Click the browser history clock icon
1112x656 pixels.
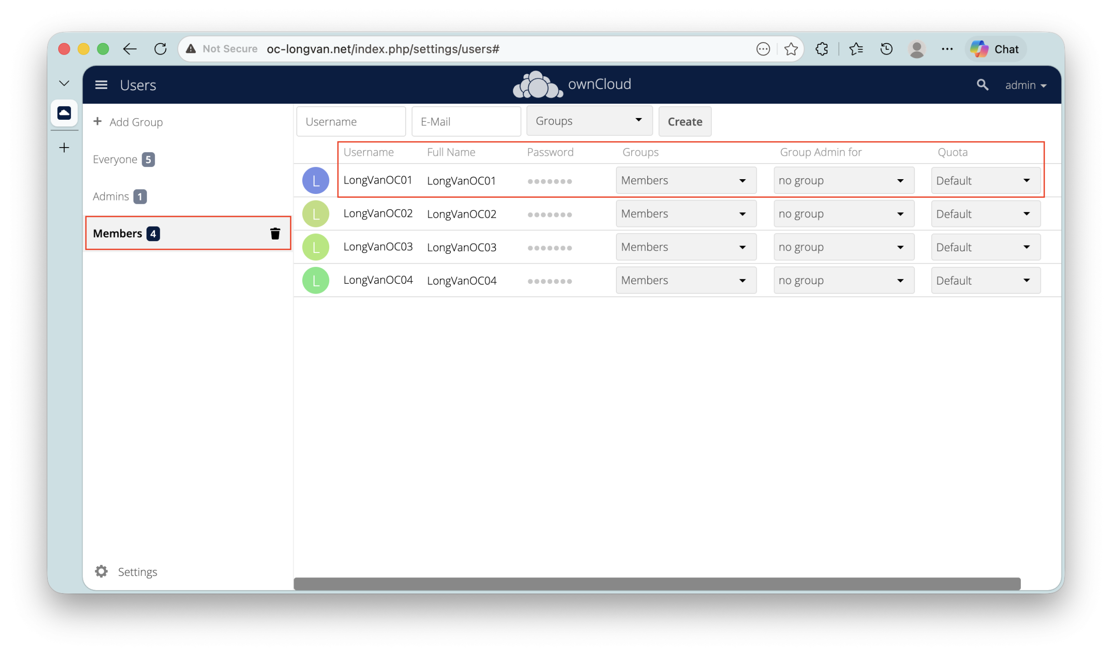(x=886, y=49)
